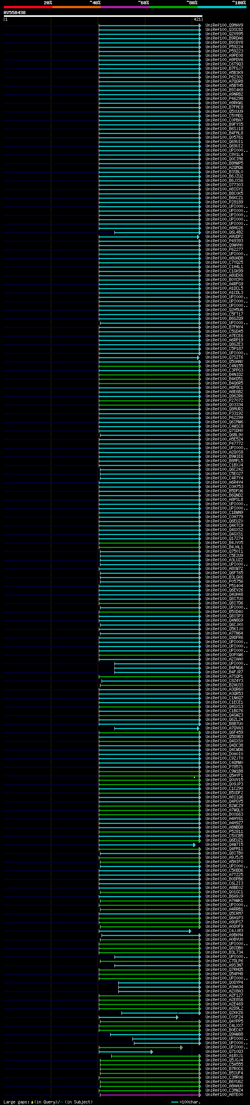Open hit UniRef100_Q9MAV9
The image size is (250, 1105).
(x=224, y=25)
